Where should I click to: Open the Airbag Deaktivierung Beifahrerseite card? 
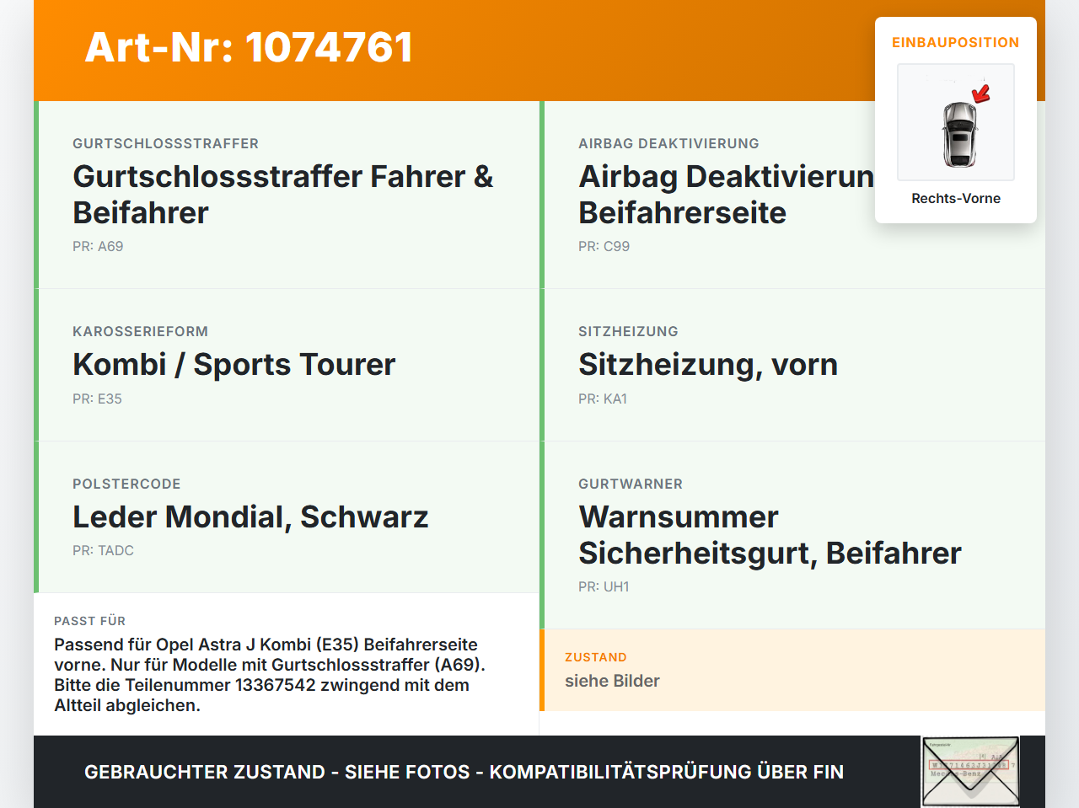coord(792,195)
